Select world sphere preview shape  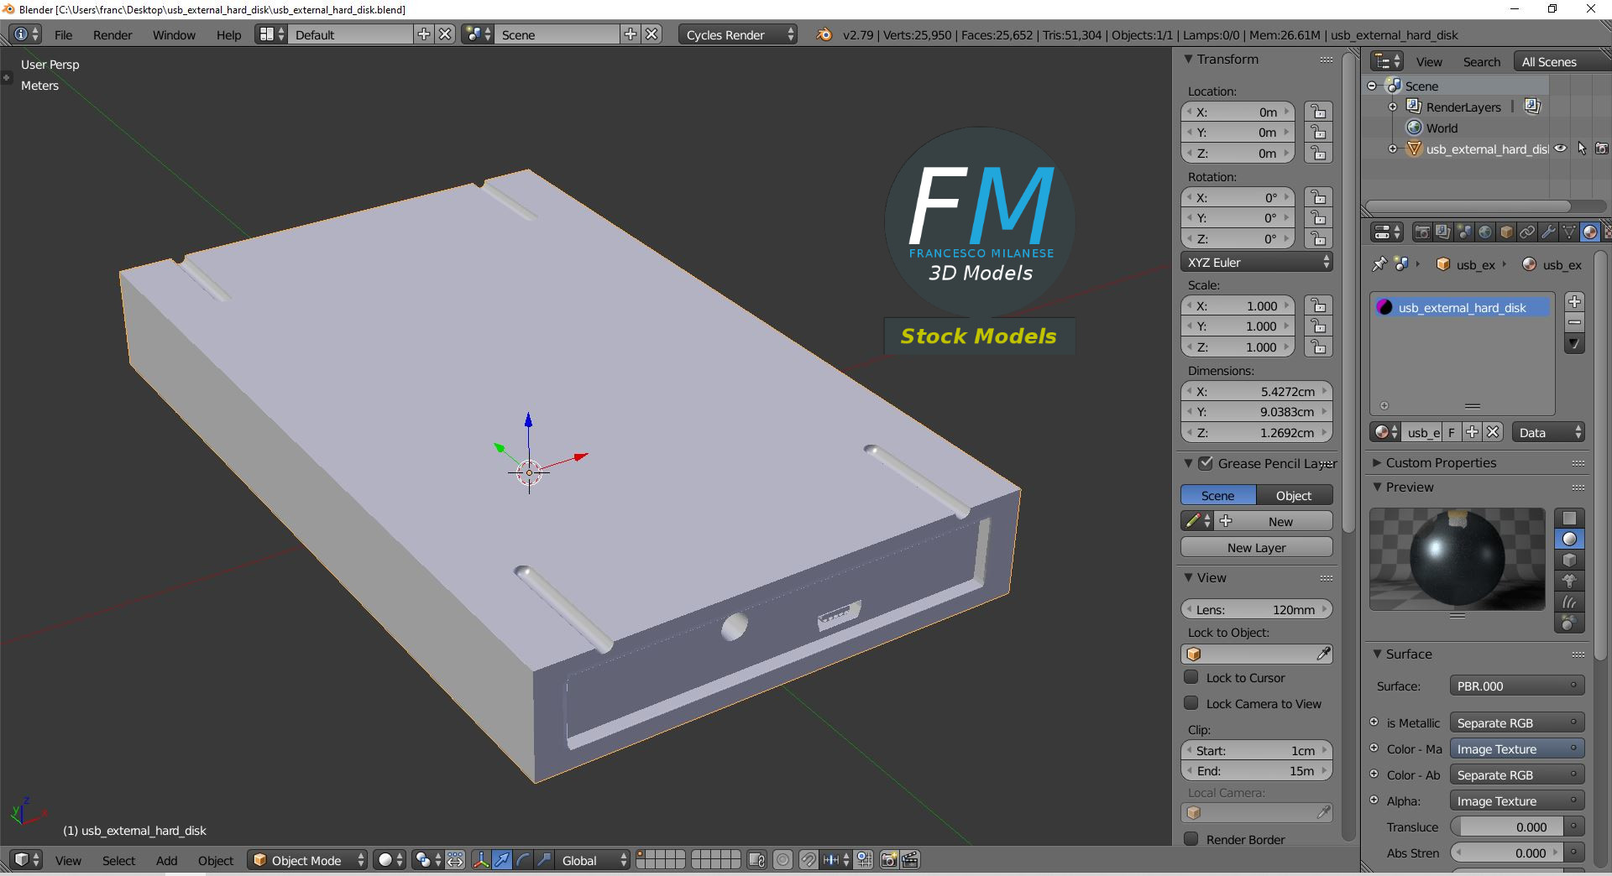click(1569, 623)
